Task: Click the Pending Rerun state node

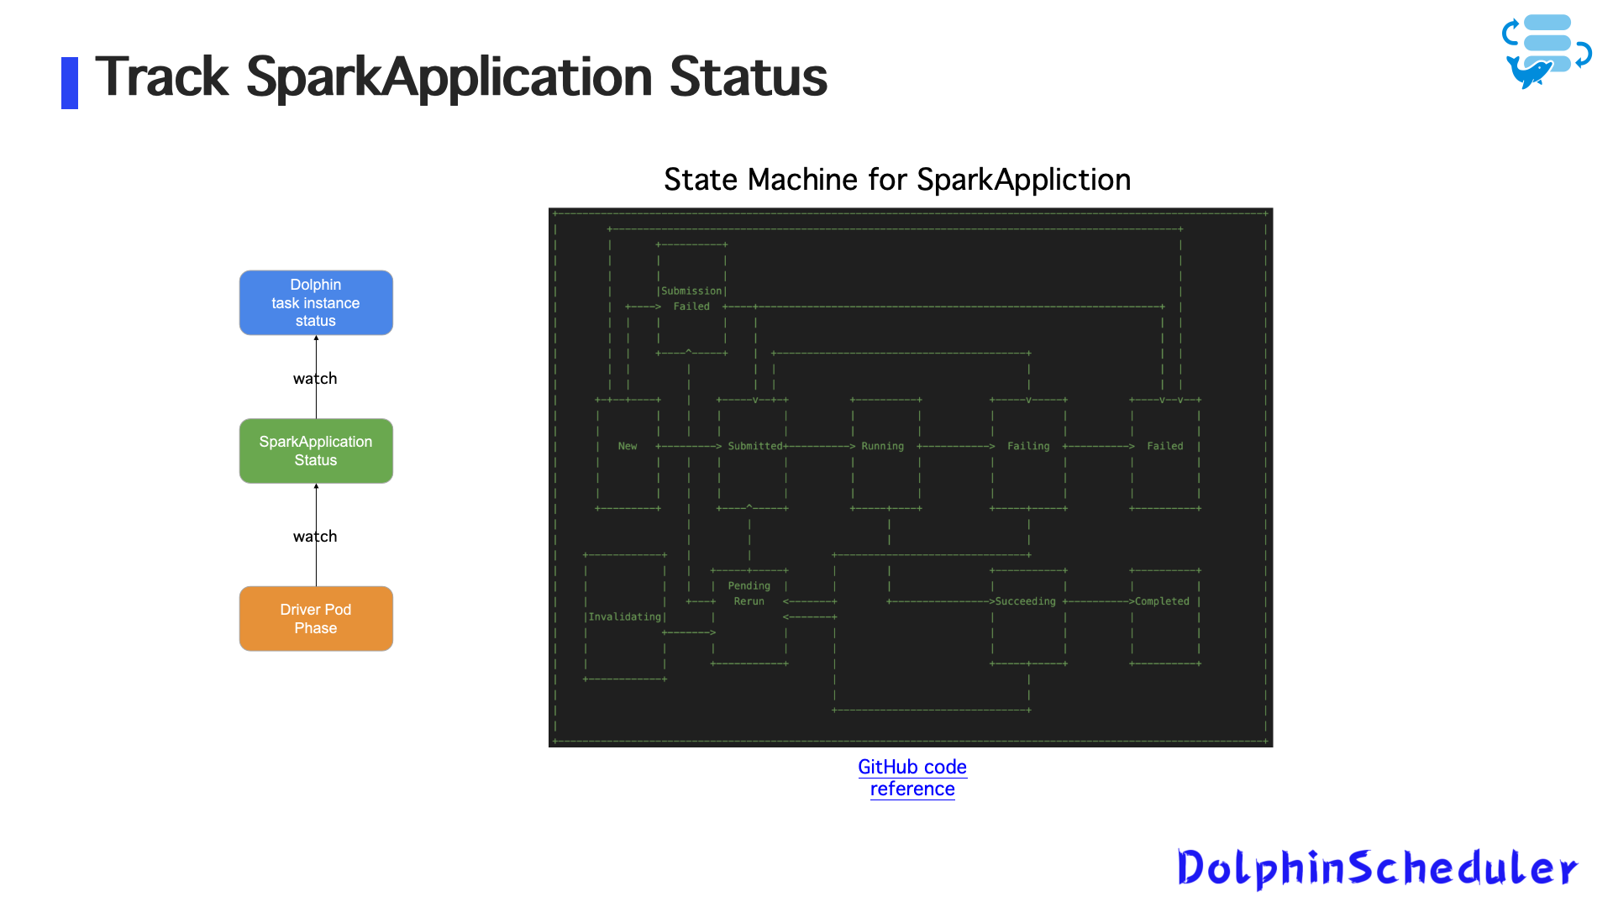Action: coord(749,594)
